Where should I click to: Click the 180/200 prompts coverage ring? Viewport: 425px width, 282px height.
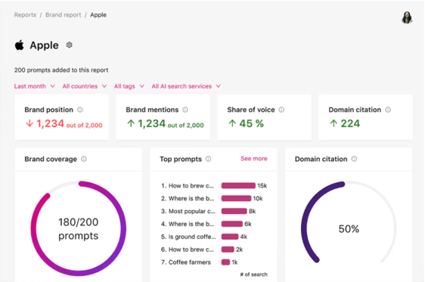(x=79, y=228)
